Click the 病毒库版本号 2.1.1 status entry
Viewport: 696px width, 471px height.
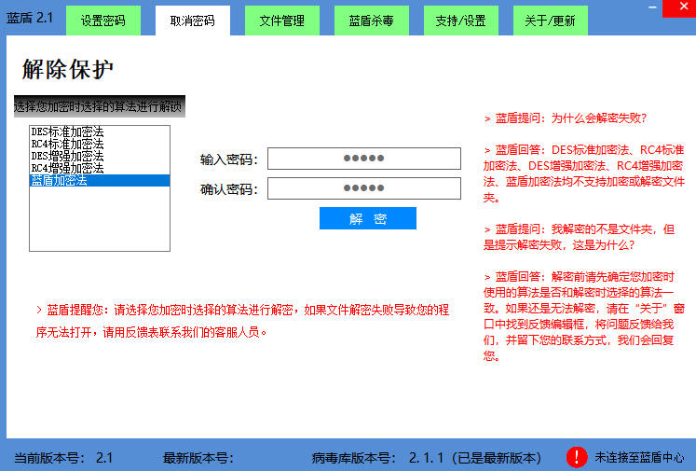pyautogui.click(x=426, y=458)
